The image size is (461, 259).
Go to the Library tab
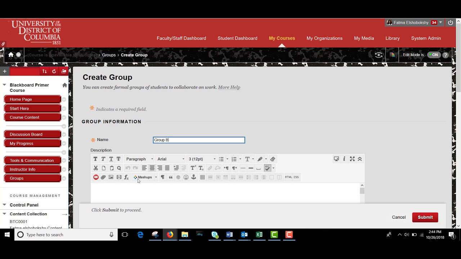click(393, 38)
